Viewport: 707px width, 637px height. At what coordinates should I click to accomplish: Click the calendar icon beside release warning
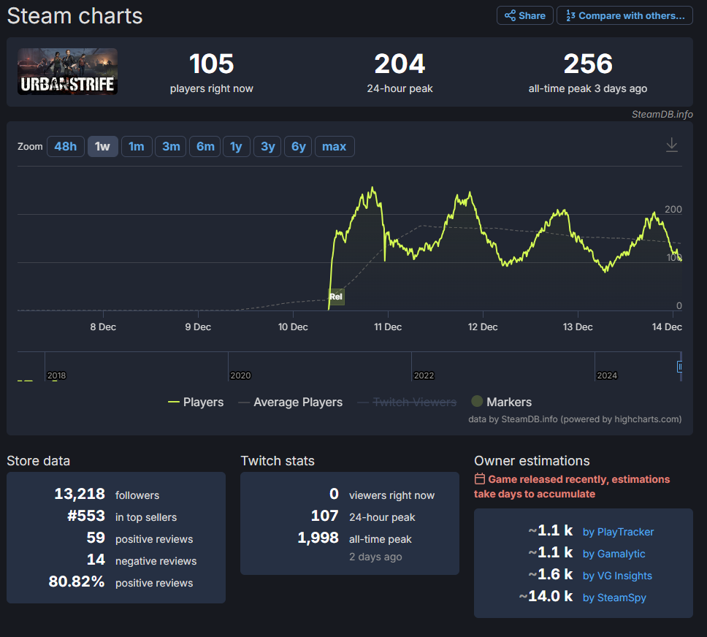[480, 479]
